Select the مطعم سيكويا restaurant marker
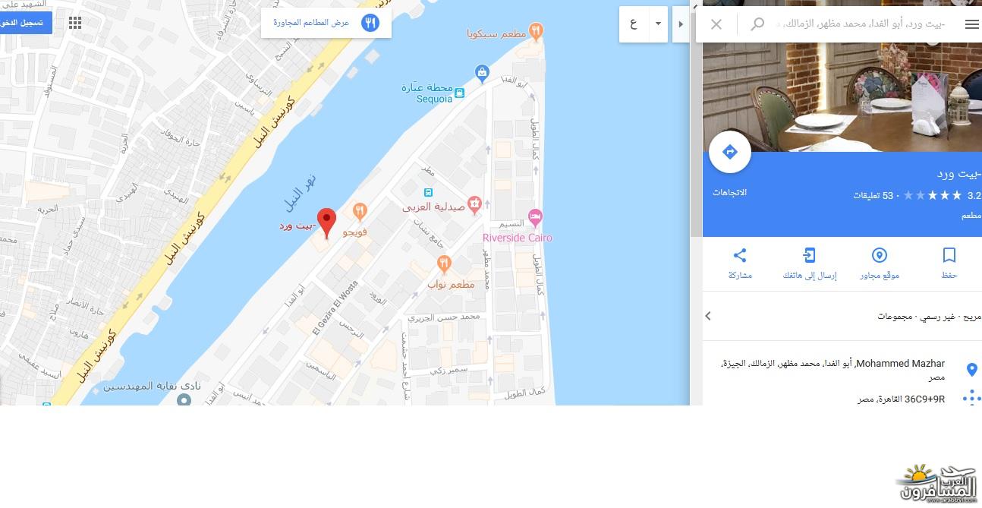This screenshot has width=982, height=508. point(537,32)
